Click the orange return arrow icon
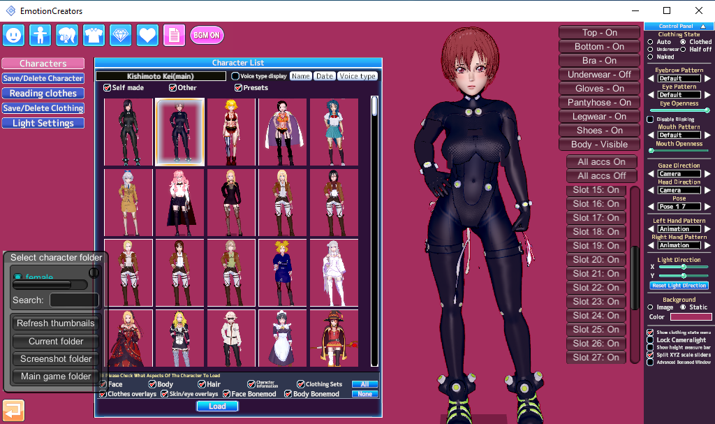 [x=13, y=409]
